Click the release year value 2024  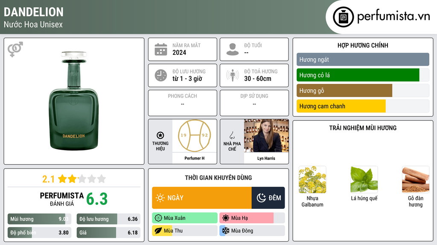(179, 52)
